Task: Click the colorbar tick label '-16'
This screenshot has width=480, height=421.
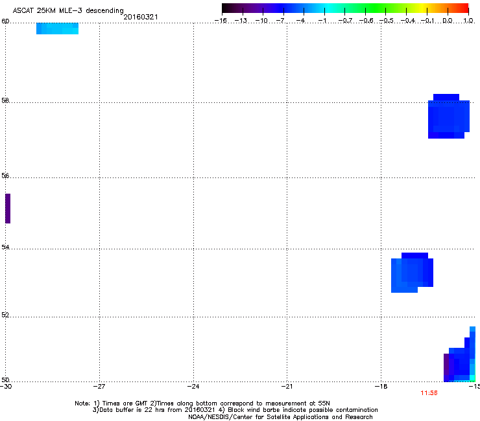Action: [x=221, y=21]
